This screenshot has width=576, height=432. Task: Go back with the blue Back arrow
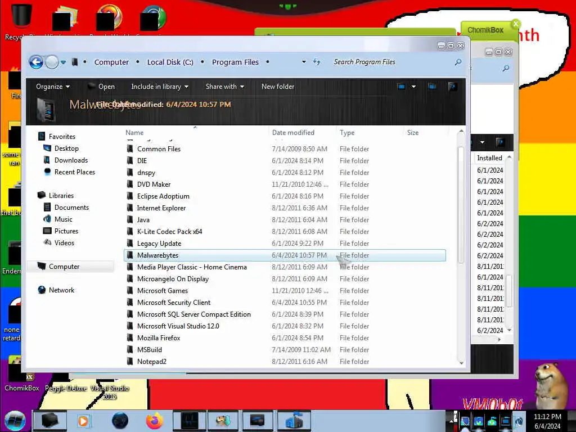(36, 62)
